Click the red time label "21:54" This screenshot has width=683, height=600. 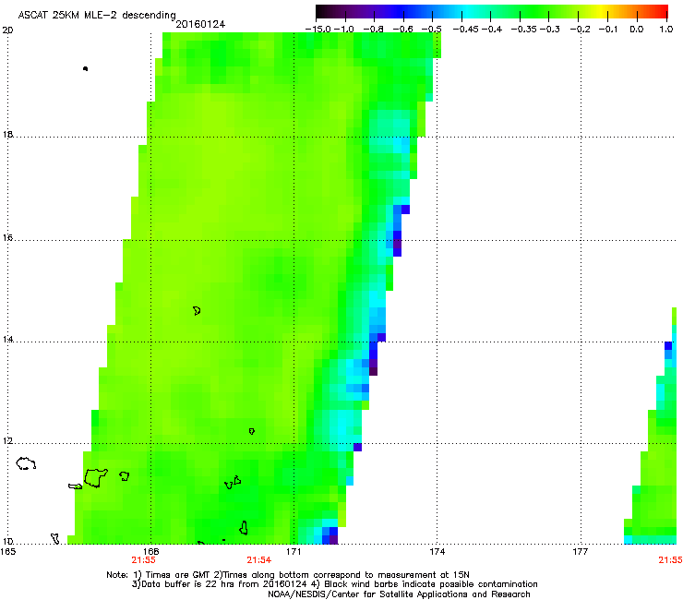pos(258,560)
